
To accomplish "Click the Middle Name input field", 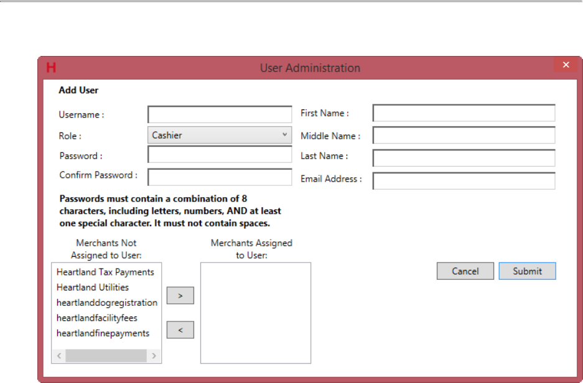I will pos(464,135).
